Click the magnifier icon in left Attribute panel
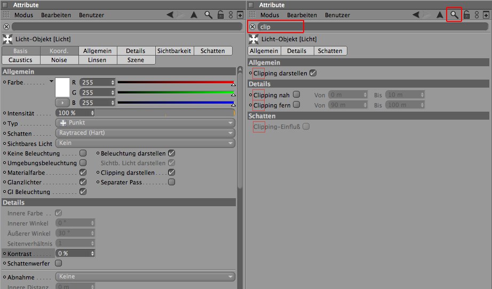The image size is (492, 289). 209,15
